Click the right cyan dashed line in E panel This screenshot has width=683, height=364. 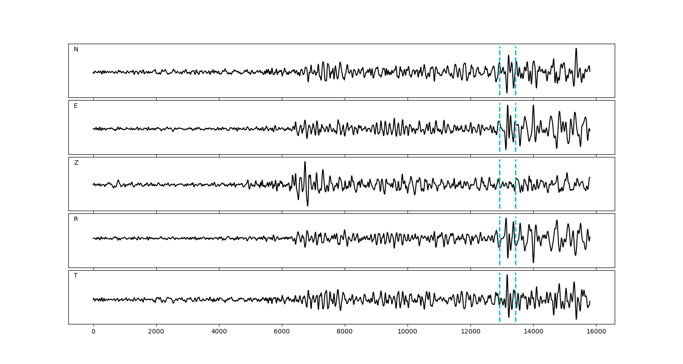[515, 136]
